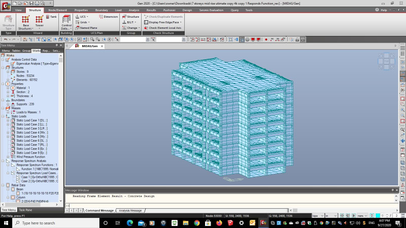Expand Static Load Case 1 [DL] node
This screenshot has height=228, width=406.
coord(8,121)
